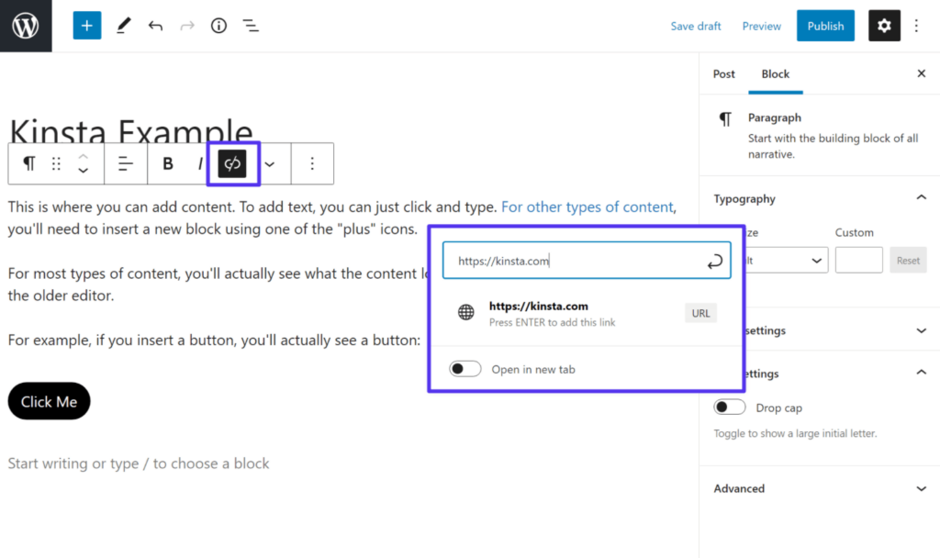This screenshot has width=940, height=558.
Task: Click the Undo arrow icon
Action: [155, 25]
